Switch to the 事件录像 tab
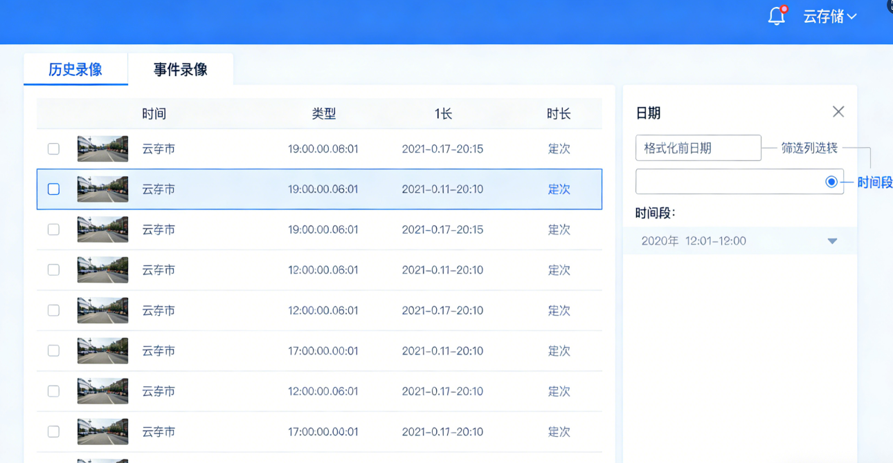The image size is (893, 463). point(180,69)
